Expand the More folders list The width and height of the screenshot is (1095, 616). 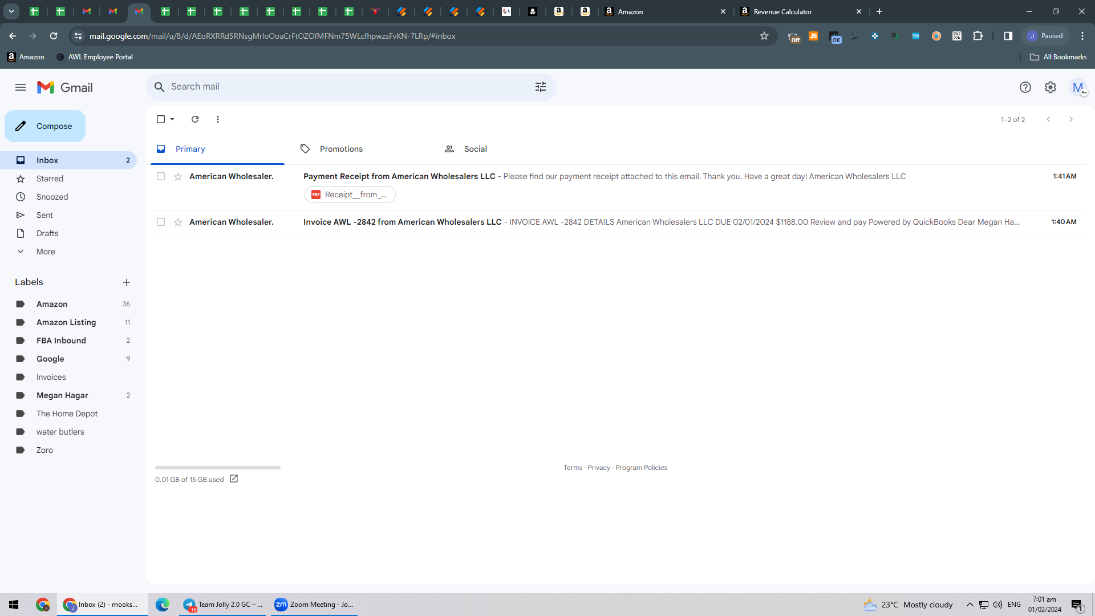point(68,252)
